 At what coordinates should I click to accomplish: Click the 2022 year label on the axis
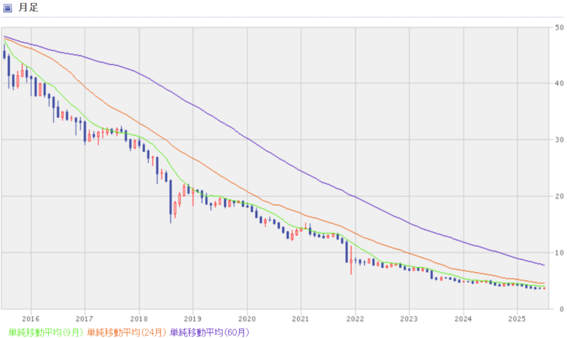(355, 319)
